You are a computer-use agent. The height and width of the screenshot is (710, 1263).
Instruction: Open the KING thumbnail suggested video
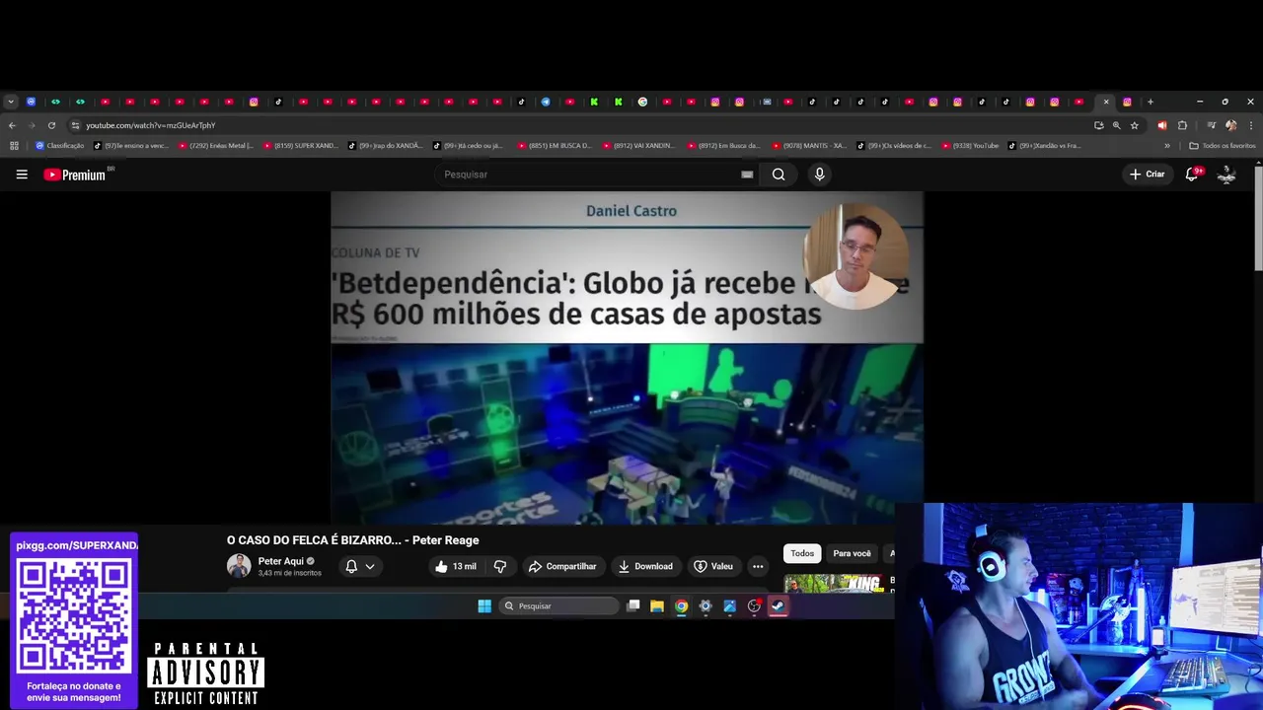tap(835, 584)
